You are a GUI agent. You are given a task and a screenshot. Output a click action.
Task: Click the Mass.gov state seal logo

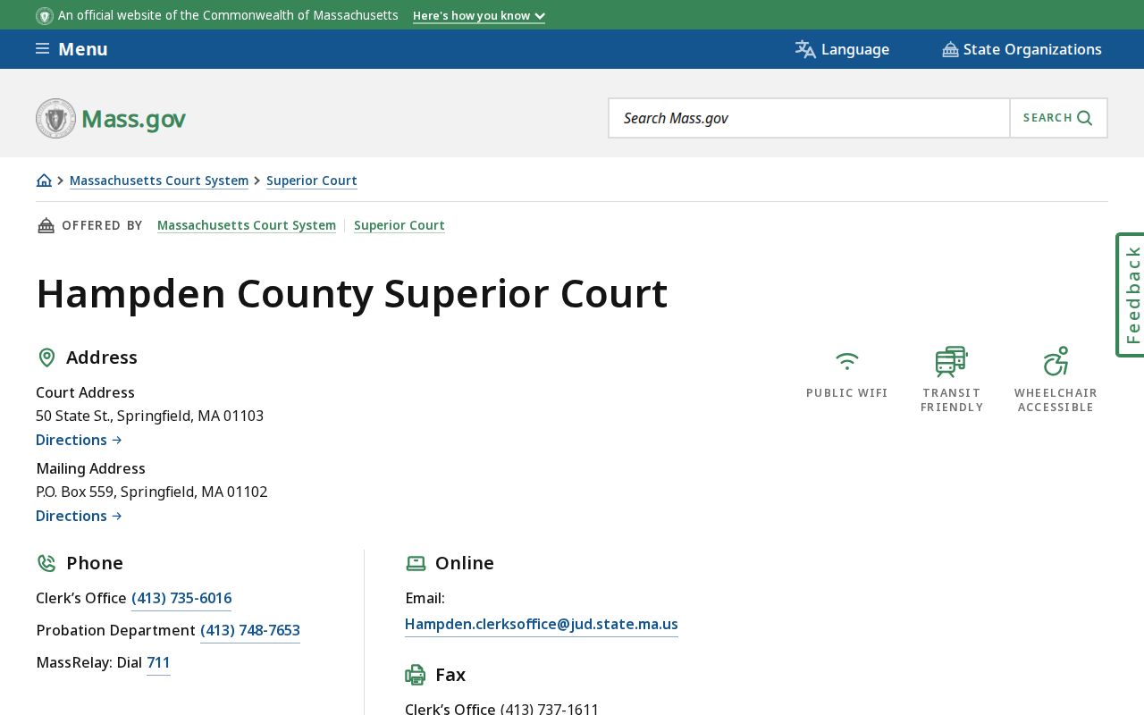click(55, 118)
